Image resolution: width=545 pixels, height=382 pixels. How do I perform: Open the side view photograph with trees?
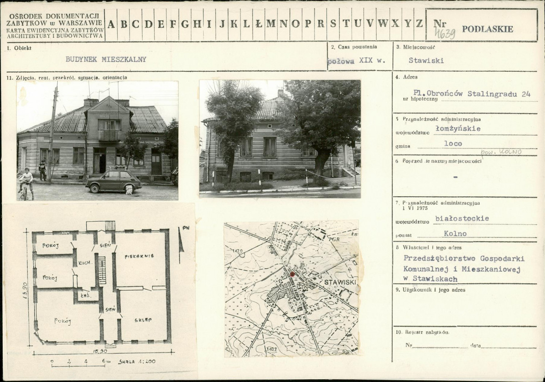click(x=280, y=139)
